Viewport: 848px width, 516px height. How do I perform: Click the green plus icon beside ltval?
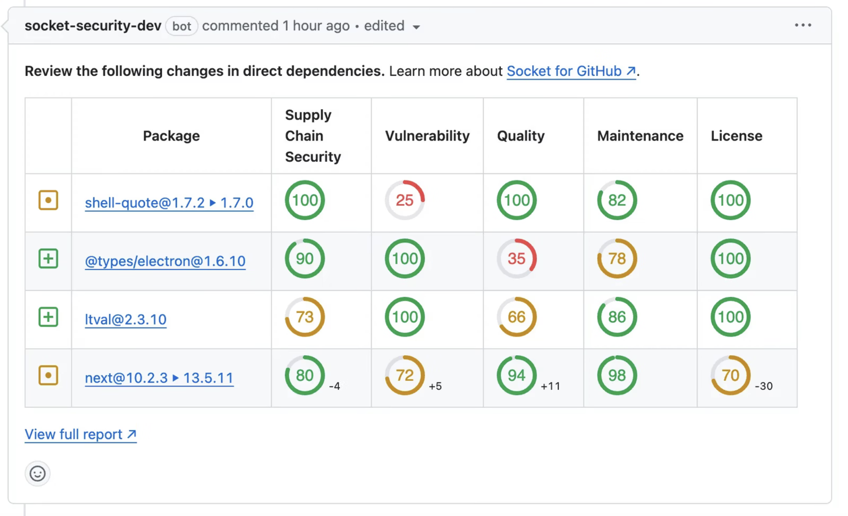click(x=48, y=317)
